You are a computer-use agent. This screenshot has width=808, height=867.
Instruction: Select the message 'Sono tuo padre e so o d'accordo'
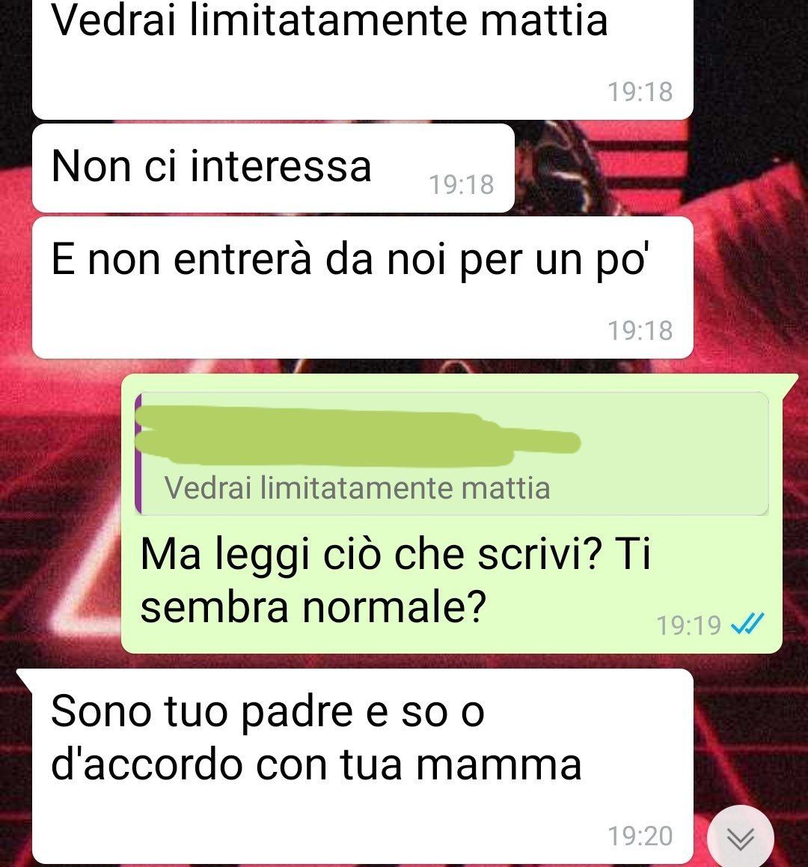363,767
